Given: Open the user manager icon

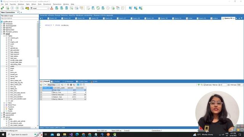Looking at the screenshot, I should (27, 8).
